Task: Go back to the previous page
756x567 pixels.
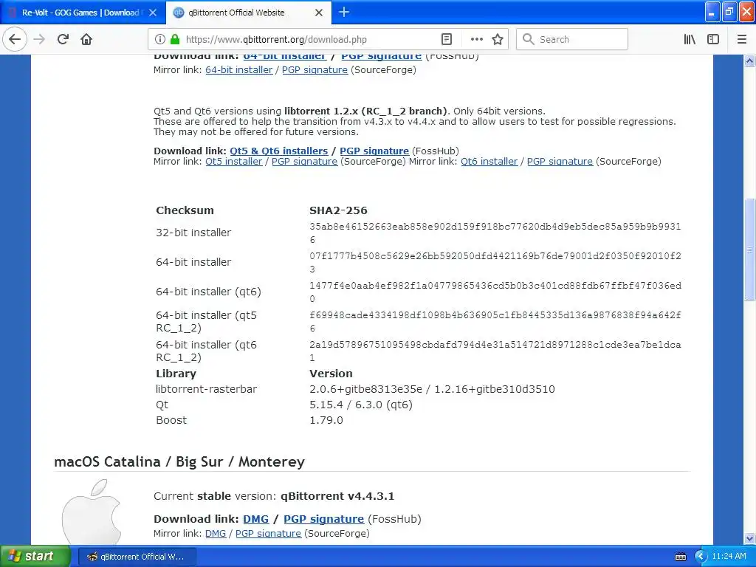Action: 15,40
